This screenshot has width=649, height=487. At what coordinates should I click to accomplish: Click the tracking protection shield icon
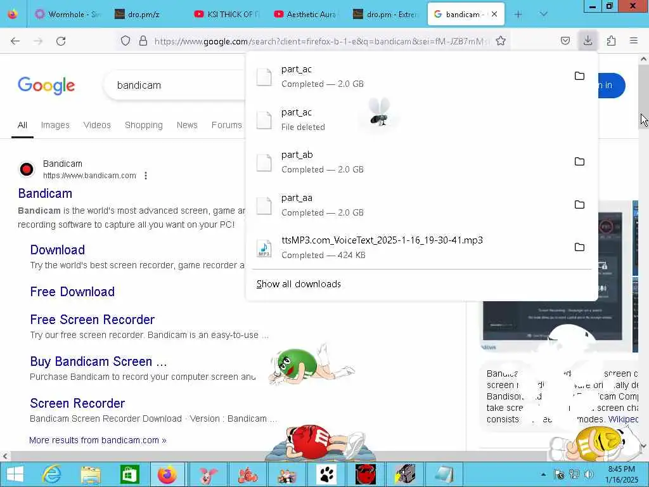pyautogui.click(x=125, y=41)
